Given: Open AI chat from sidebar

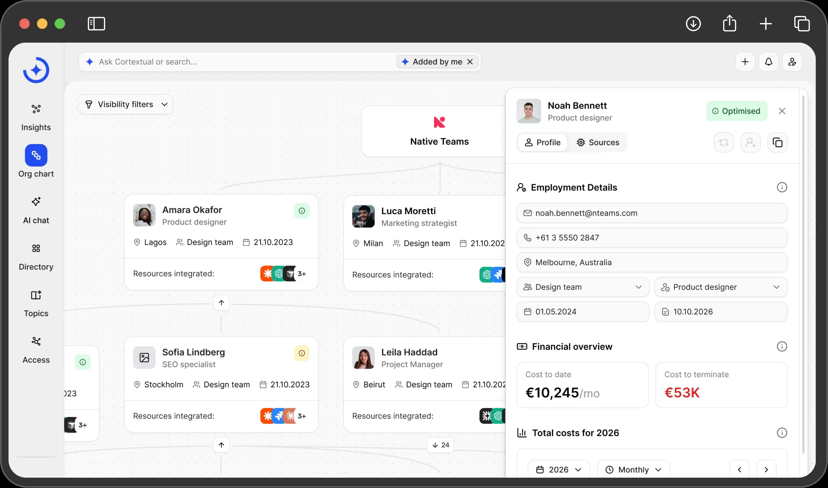Looking at the screenshot, I should [x=36, y=210].
